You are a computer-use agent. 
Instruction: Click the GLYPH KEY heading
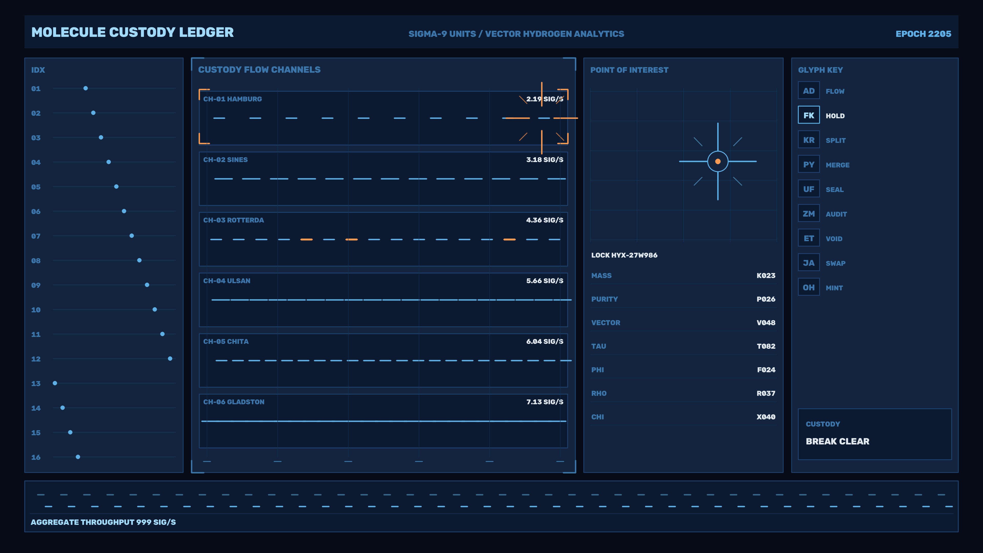click(x=820, y=70)
